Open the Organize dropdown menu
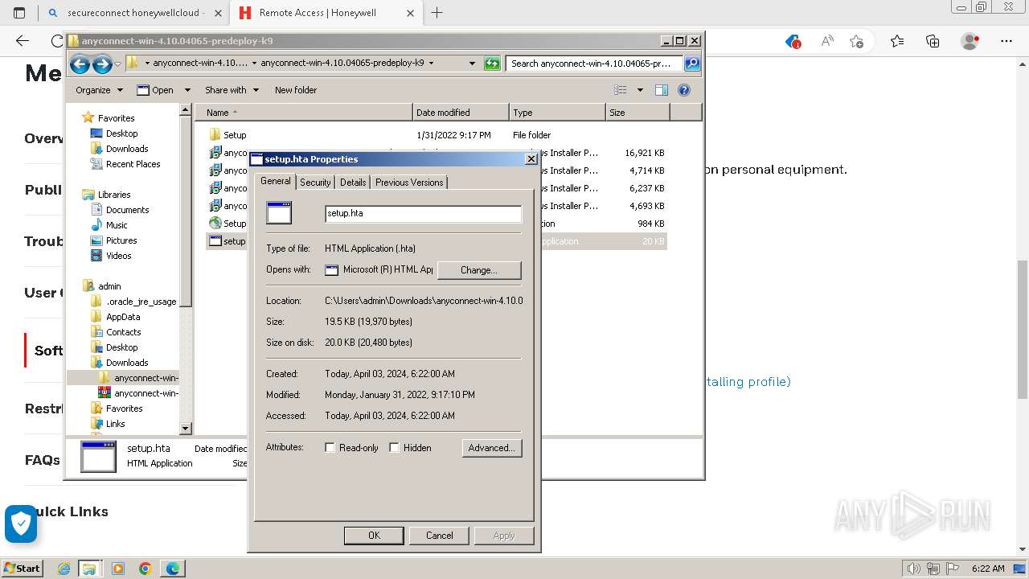Image resolution: width=1029 pixels, height=579 pixels. point(99,90)
